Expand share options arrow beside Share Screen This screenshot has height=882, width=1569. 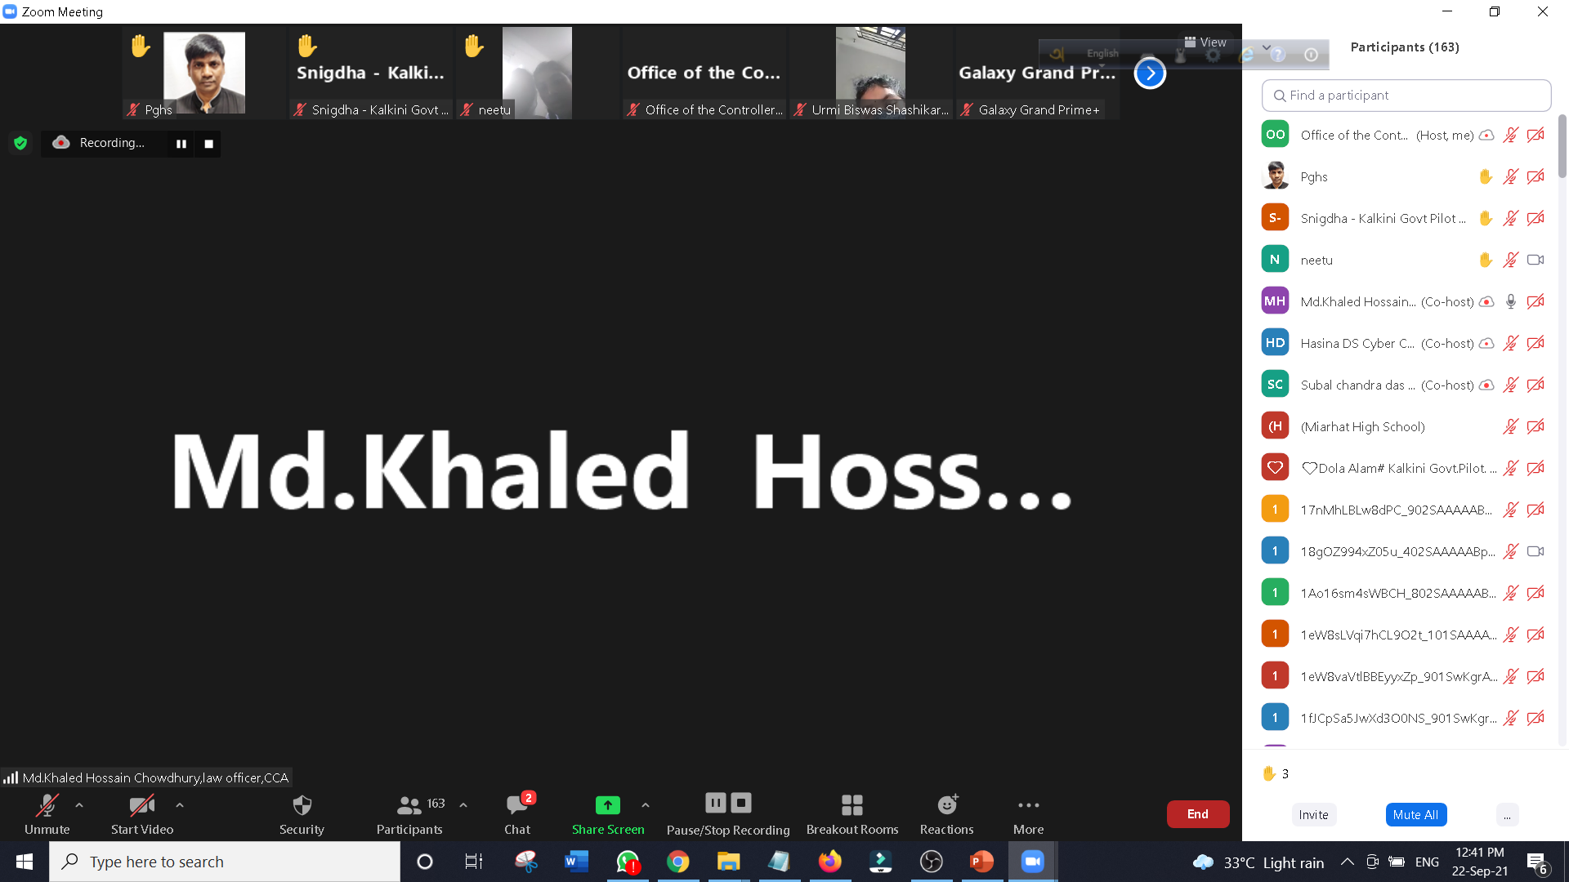[x=646, y=805]
